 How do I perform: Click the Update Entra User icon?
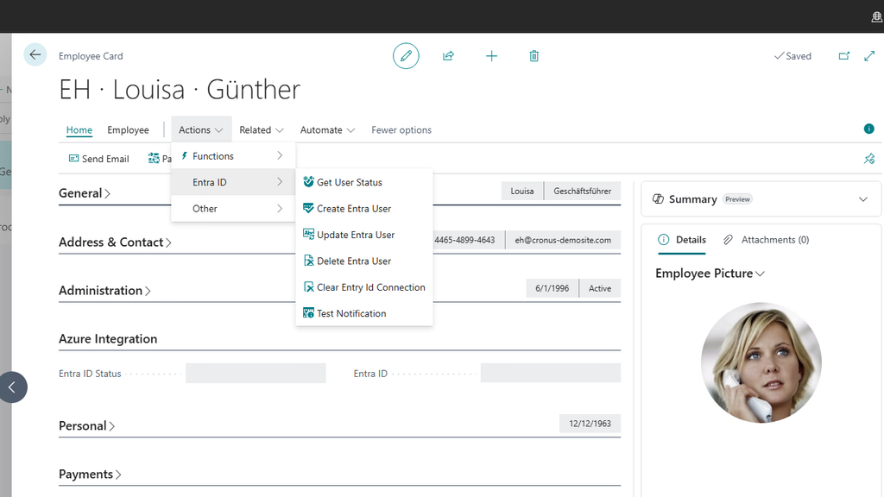pyautogui.click(x=308, y=234)
